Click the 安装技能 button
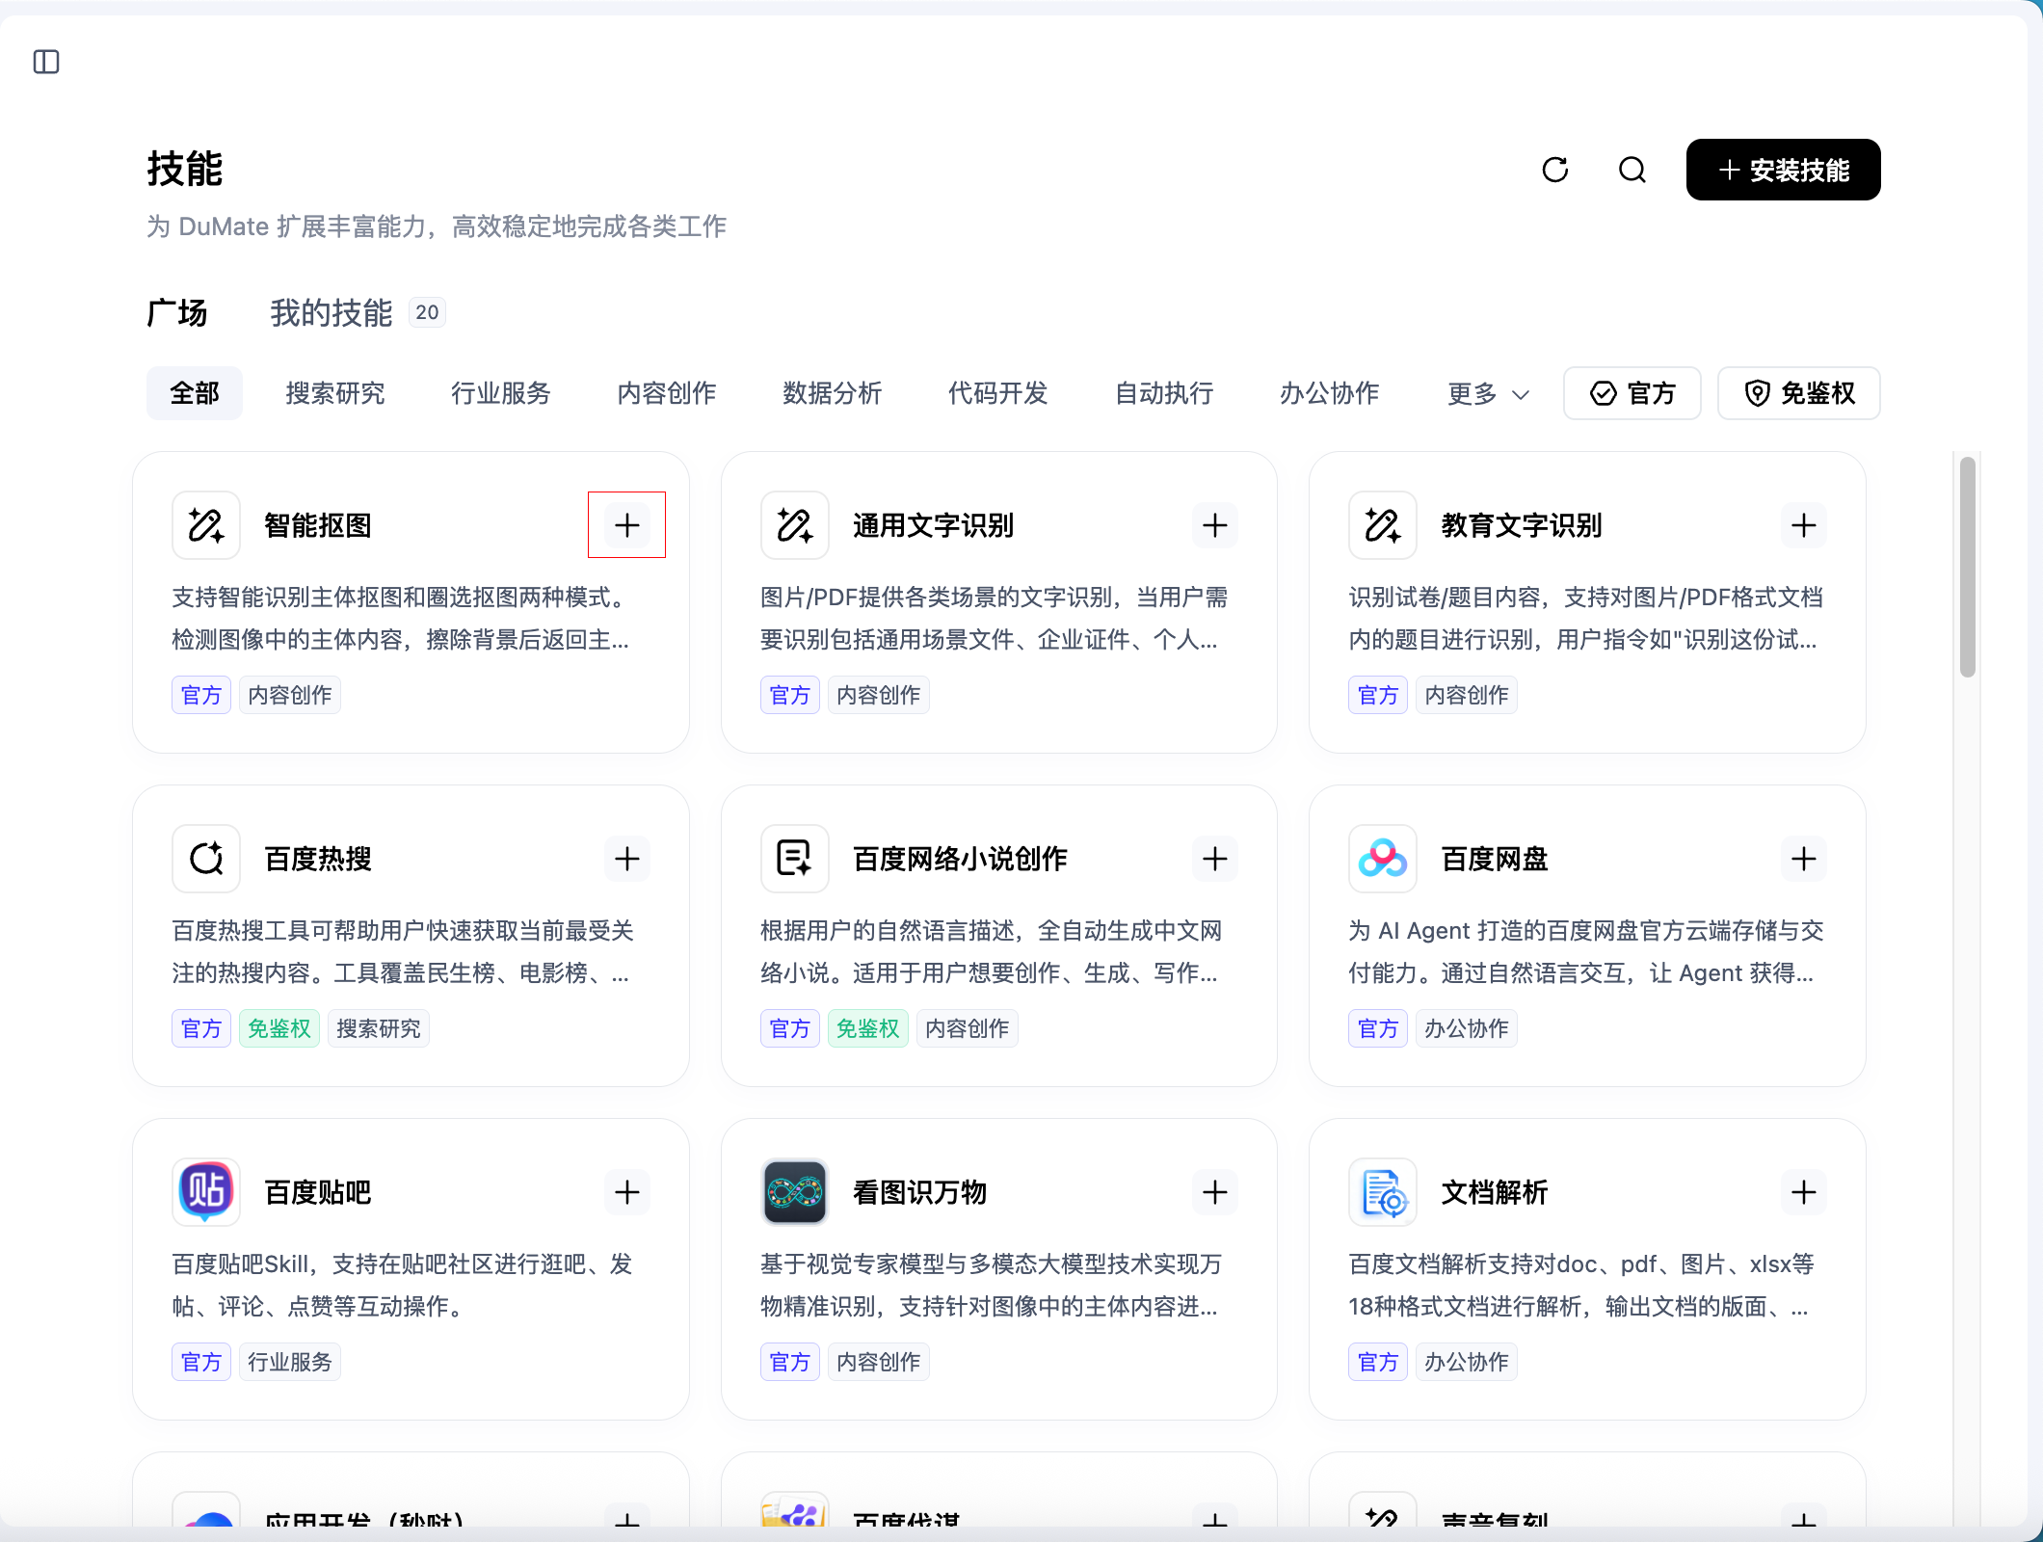Screen dimensions: 2043x1542 click(x=1784, y=170)
